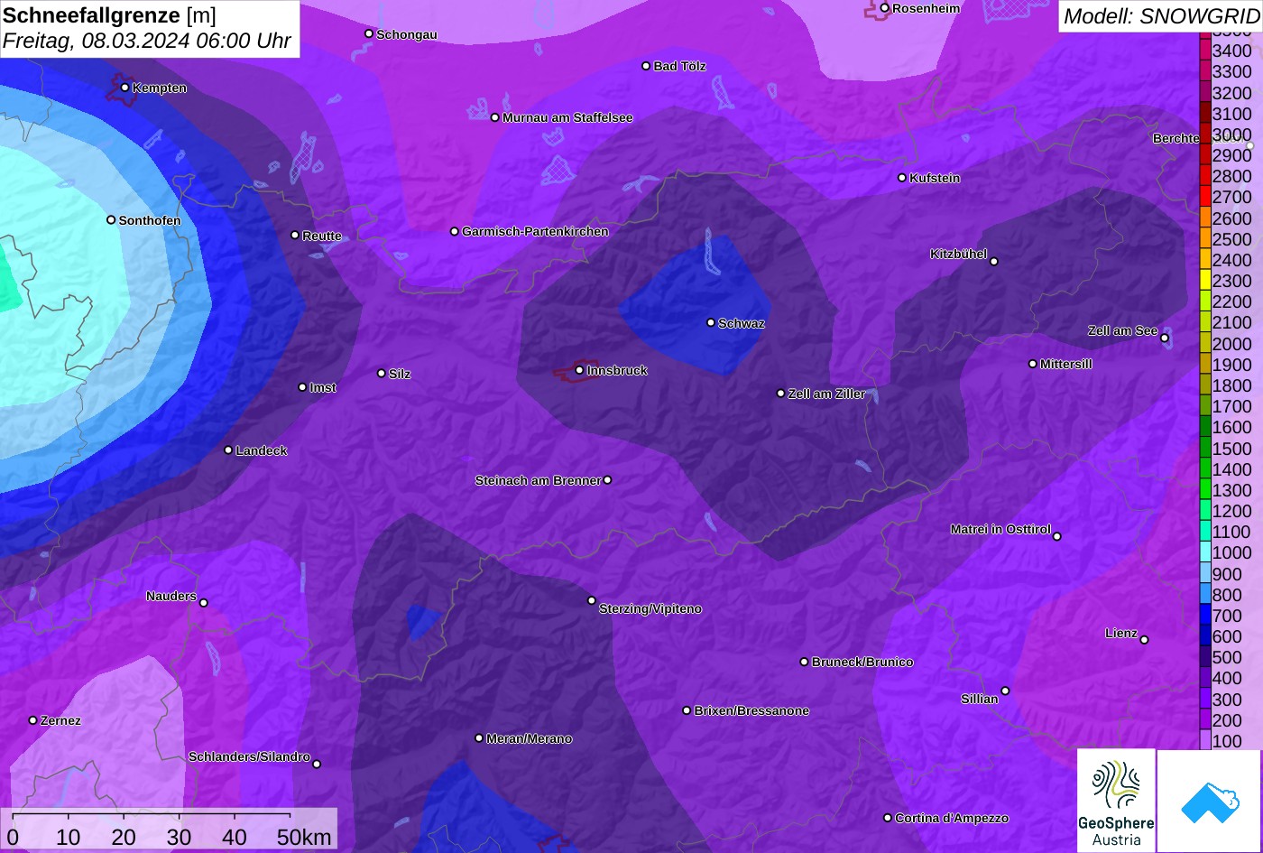Select the Kitzbühel location marker dot
Screen dimensions: 1263x853
click(x=994, y=262)
